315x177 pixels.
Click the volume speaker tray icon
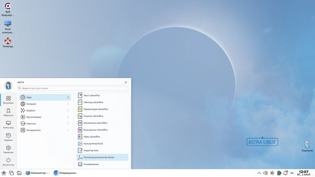[x=265, y=173]
